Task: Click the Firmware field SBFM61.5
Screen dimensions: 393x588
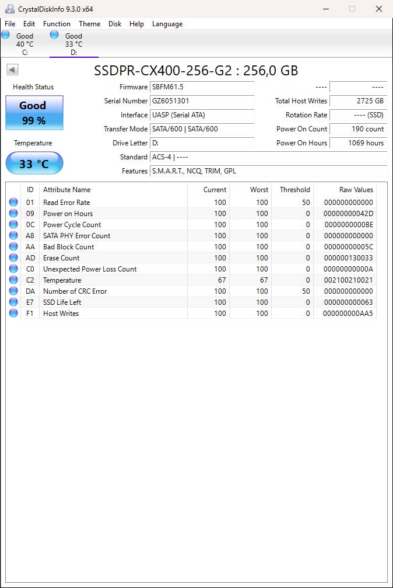Action: coord(202,87)
